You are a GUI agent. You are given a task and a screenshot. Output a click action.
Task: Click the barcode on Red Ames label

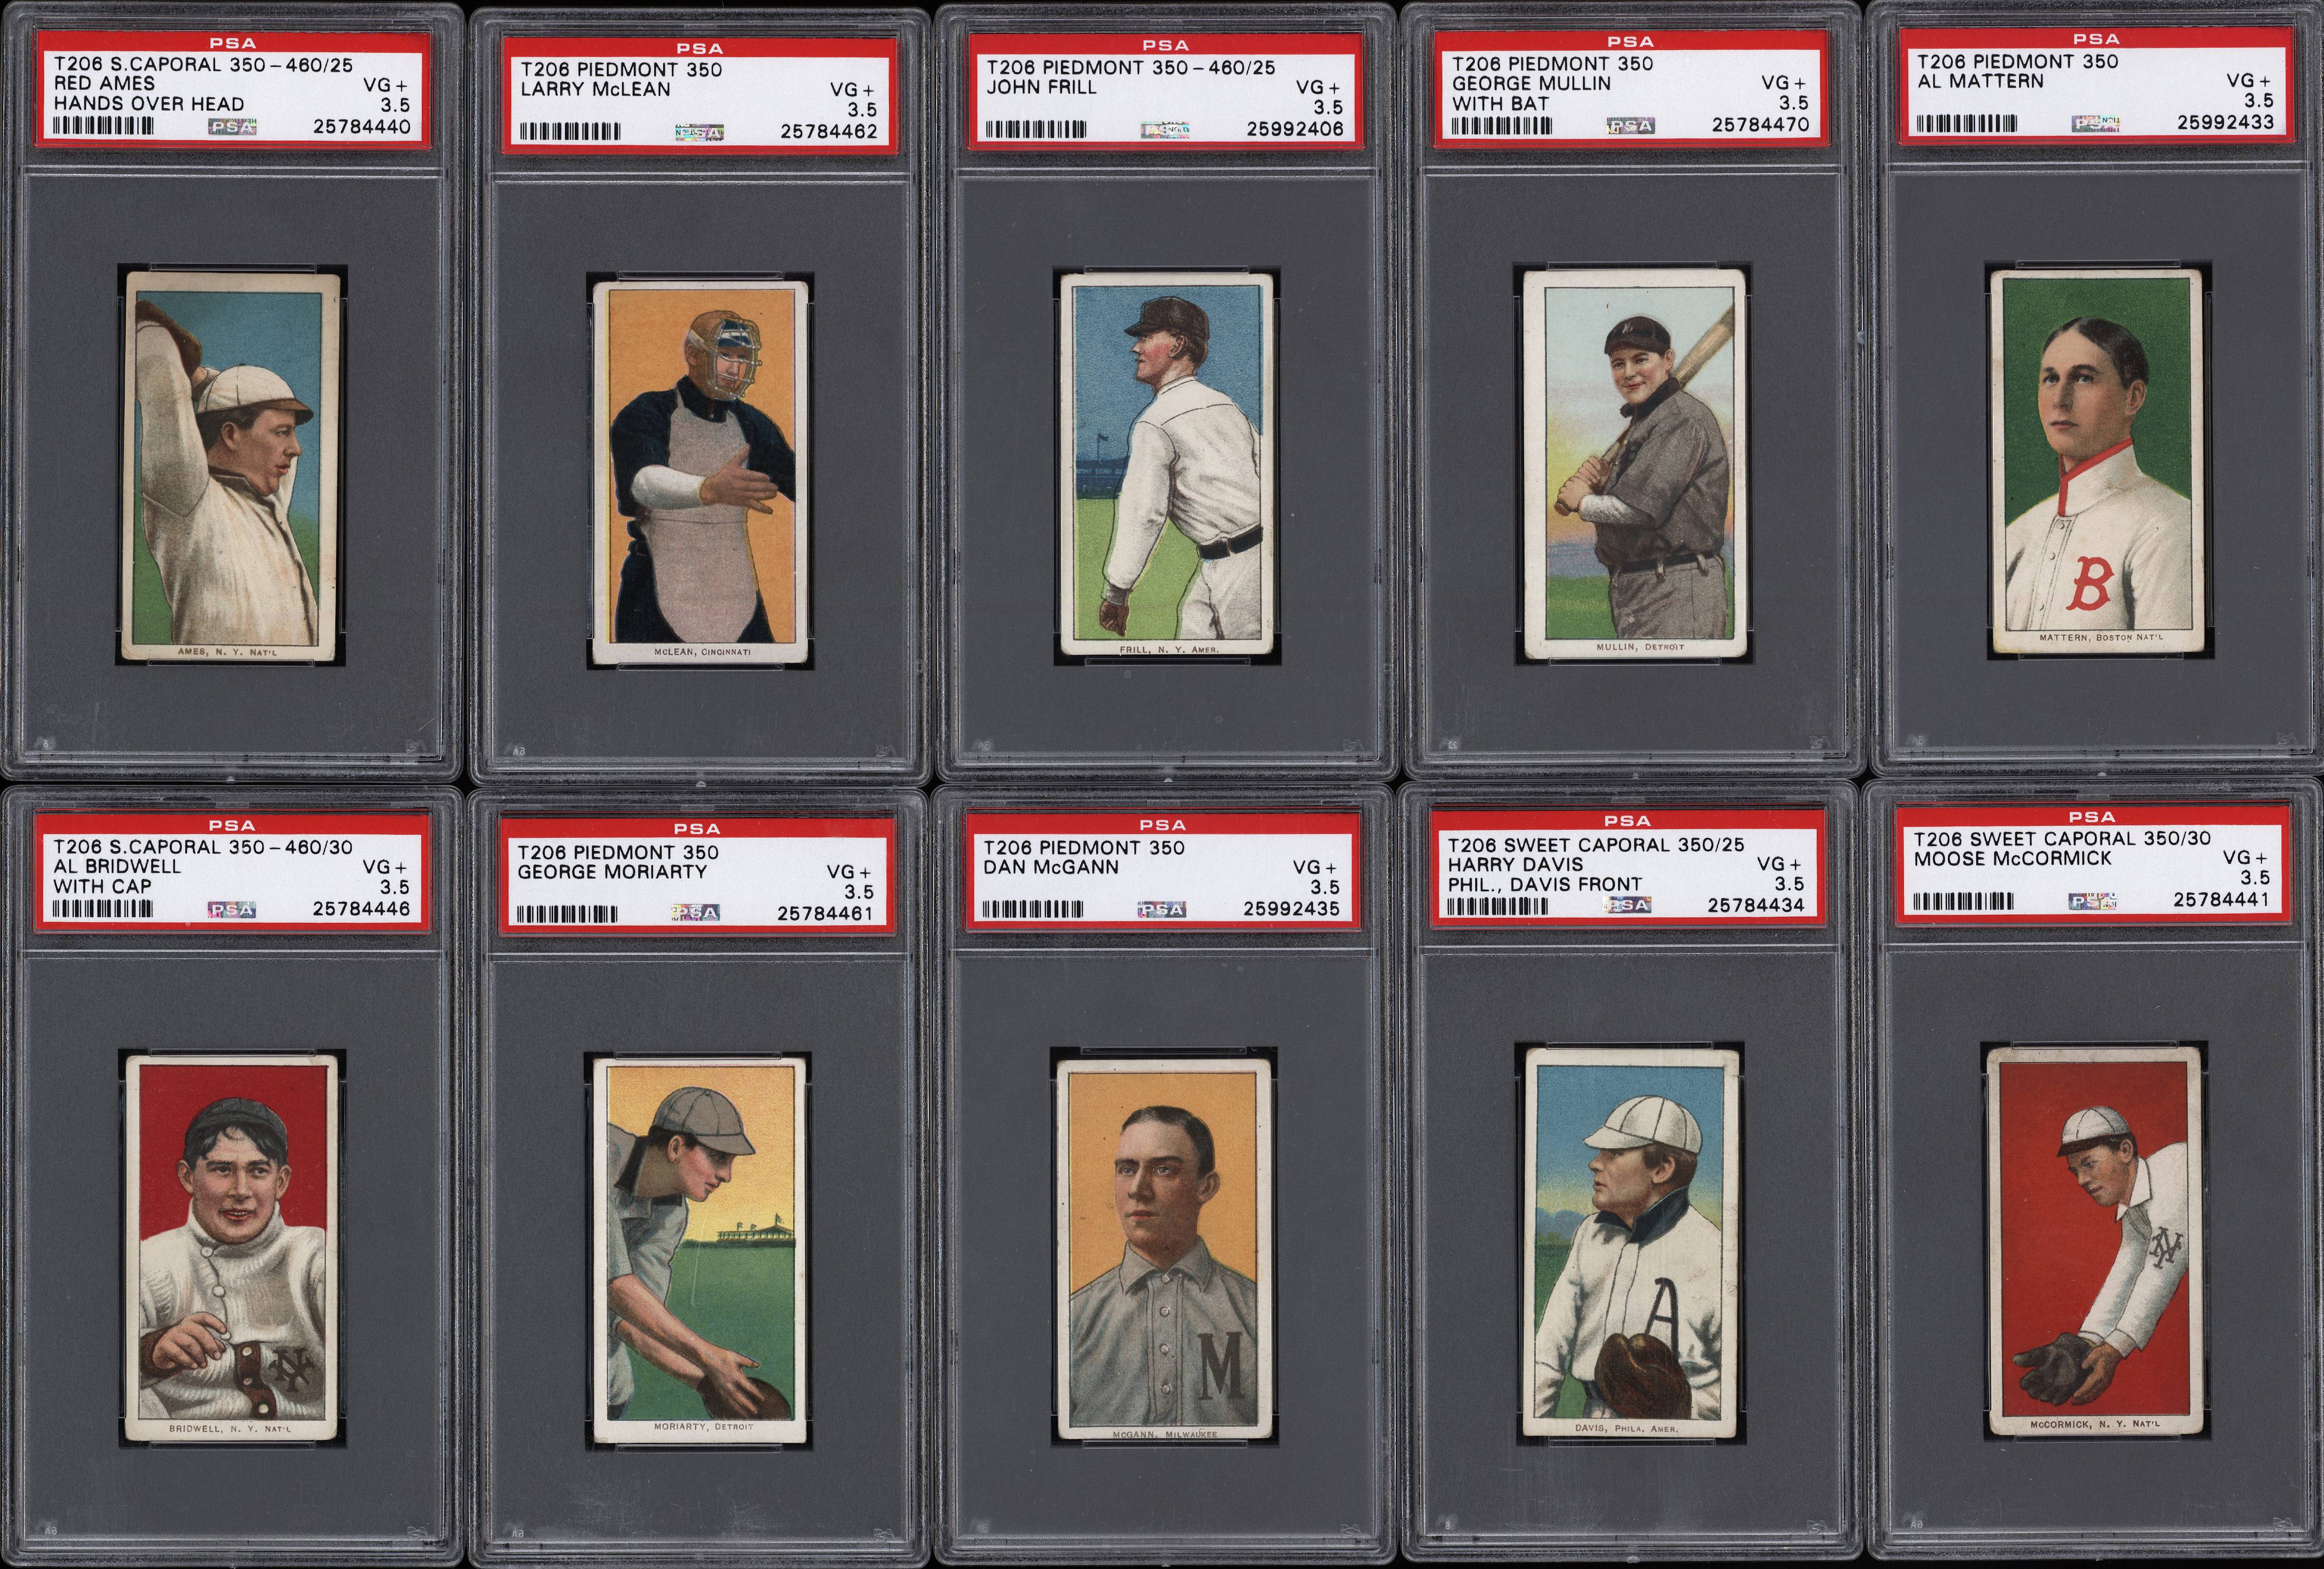coord(103,127)
